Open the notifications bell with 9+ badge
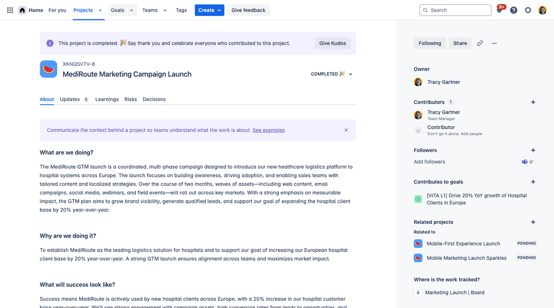The image size is (554, 308). (x=499, y=10)
